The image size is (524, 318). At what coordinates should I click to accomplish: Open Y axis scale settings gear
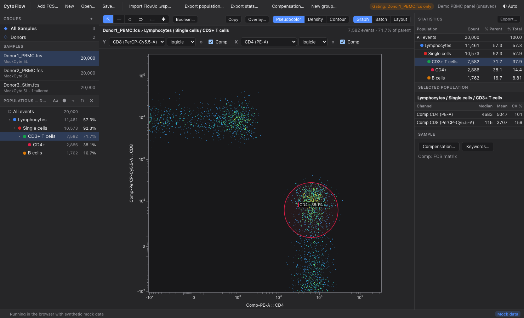(x=201, y=42)
